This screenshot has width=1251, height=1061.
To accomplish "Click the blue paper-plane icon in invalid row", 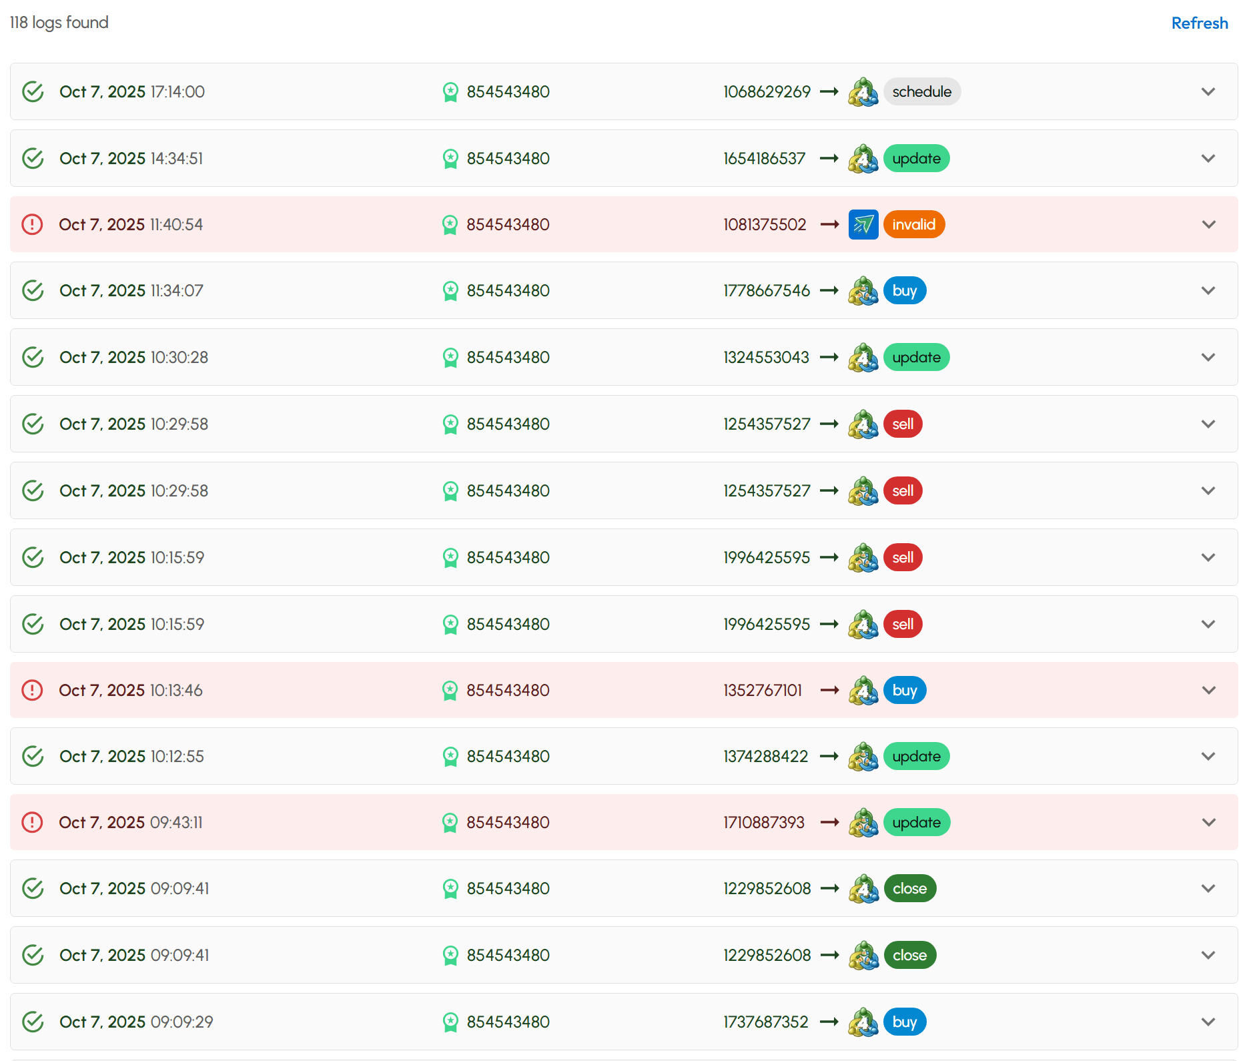I will tap(863, 225).
